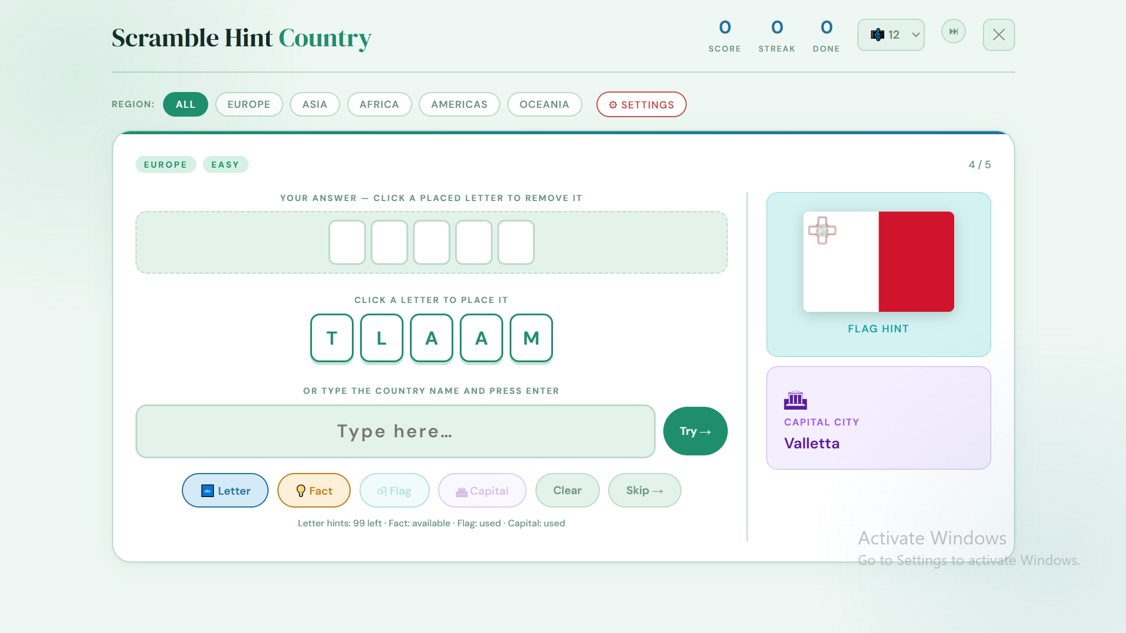Open the SETTINGS button
Image resolution: width=1126 pixels, height=633 pixels.
click(642, 104)
